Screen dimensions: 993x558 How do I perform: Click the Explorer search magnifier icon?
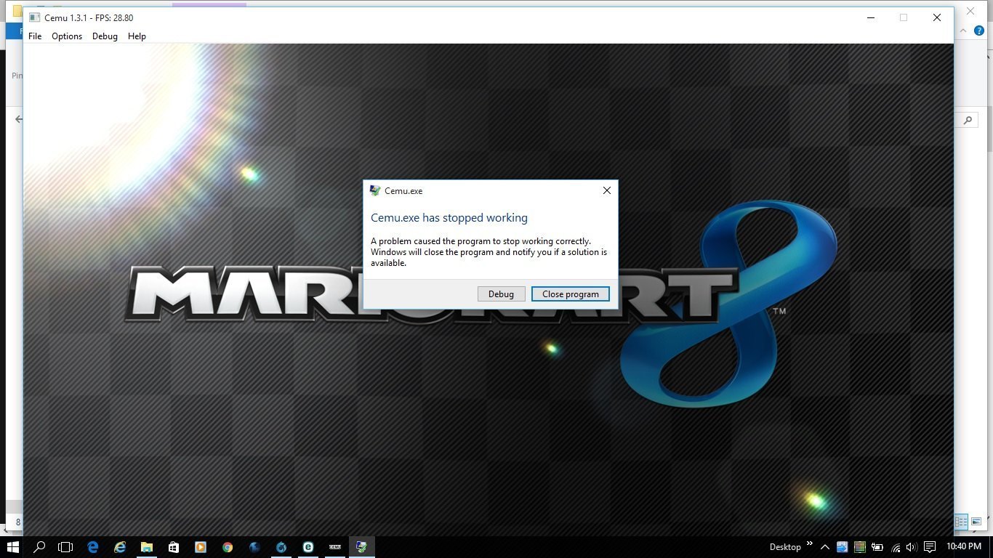[968, 120]
